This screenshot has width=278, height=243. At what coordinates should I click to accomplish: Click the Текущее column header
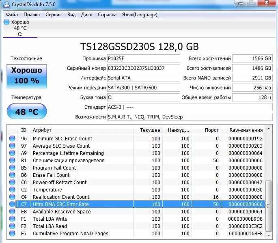coord(148,130)
